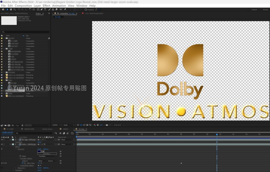This screenshot has height=172, width=270.
Task: Open the timeline graph editor
Action: coord(72,133)
